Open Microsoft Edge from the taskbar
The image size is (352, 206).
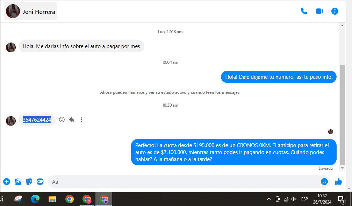point(35,199)
